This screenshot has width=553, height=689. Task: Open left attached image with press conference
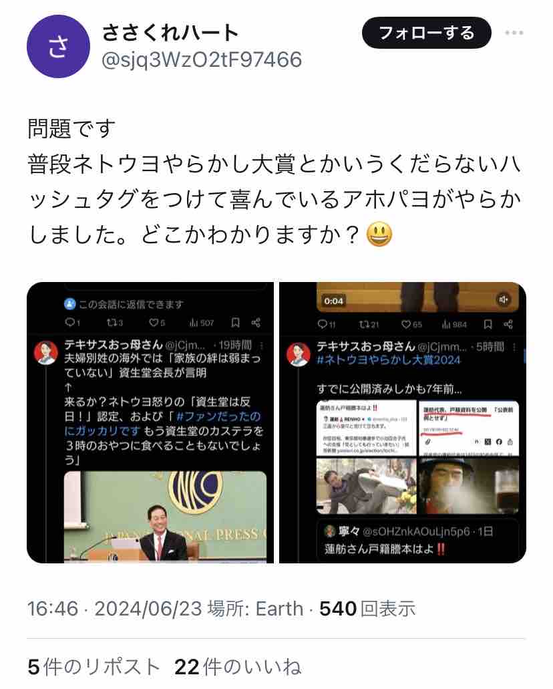point(165,517)
